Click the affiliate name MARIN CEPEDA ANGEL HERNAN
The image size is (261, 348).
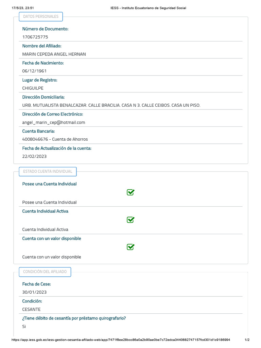point(54,54)
